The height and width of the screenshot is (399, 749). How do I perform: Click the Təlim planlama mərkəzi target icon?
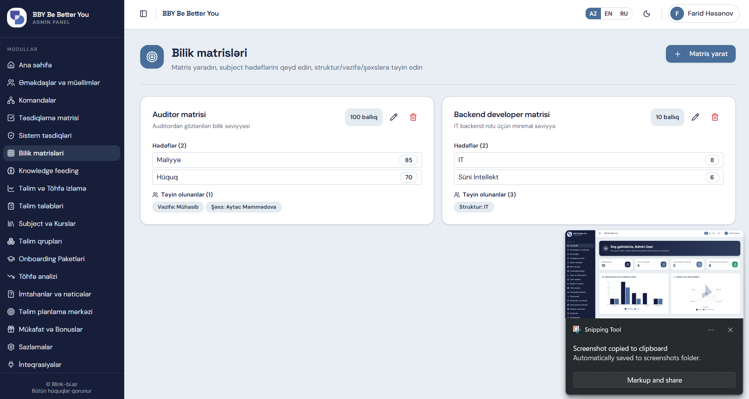coord(11,312)
